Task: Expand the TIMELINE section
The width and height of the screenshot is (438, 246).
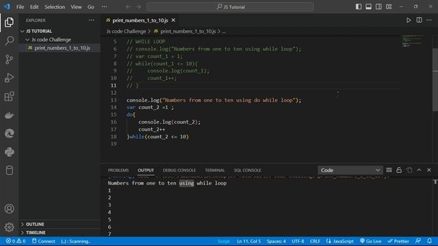Action: tap(60, 232)
